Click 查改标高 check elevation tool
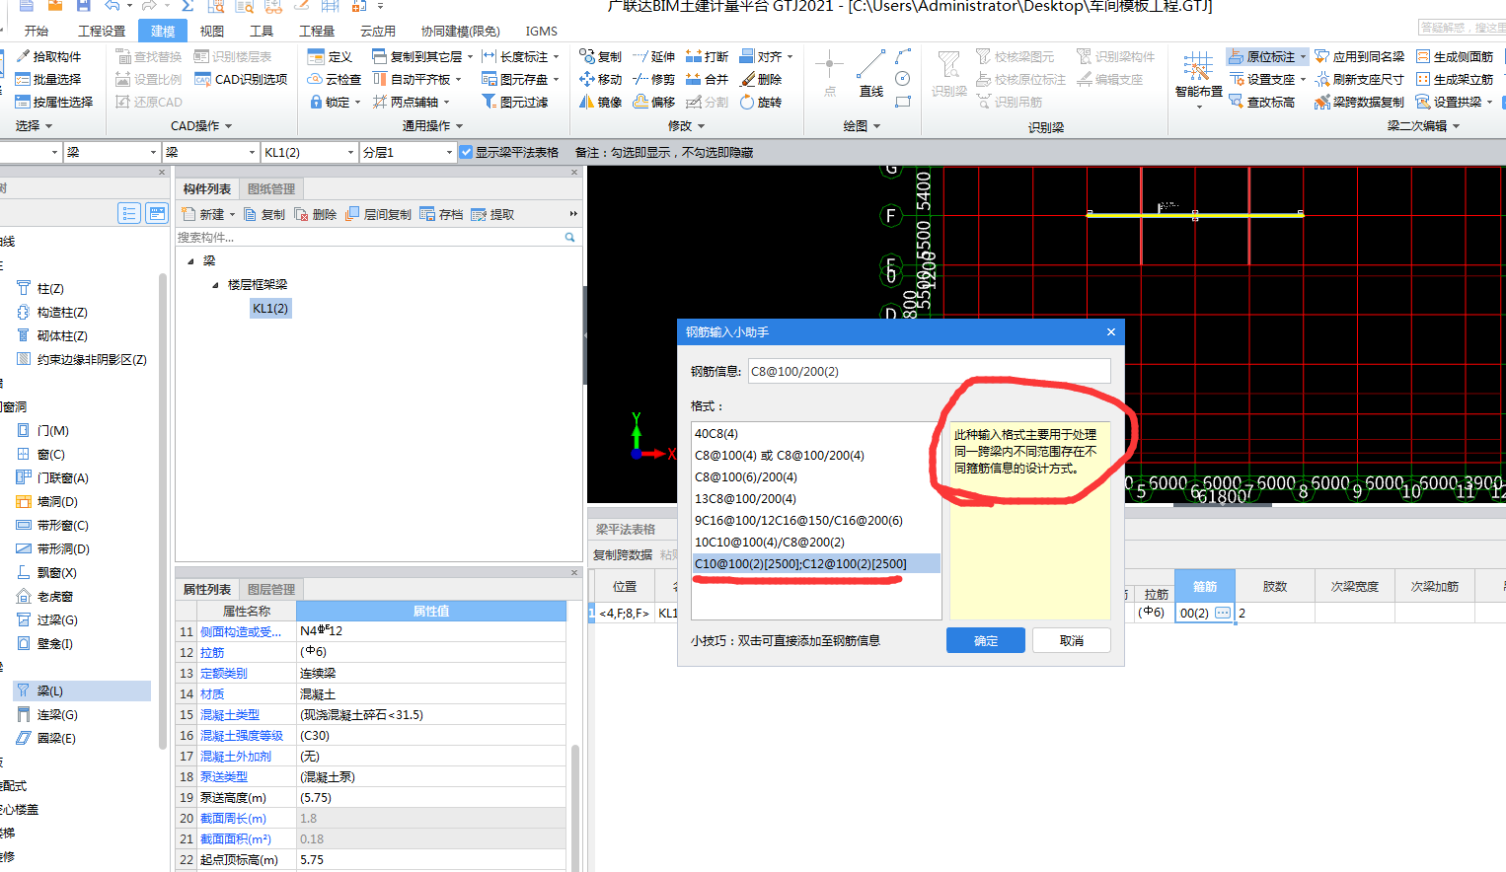This screenshot has height=872, width=1506. pos(1262,102)
